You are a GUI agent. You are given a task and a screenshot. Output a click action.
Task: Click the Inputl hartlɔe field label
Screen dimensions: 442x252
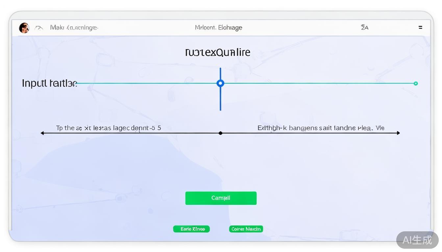(49, 83)
